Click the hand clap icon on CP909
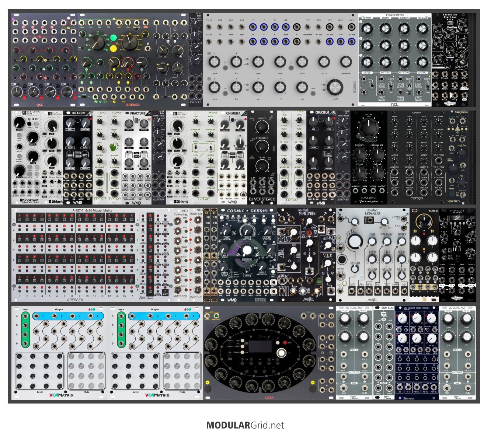This screenshot has width=491, height=433. (x=115, y=146)
